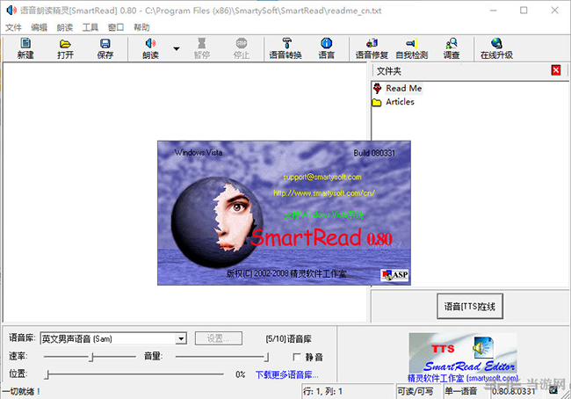The height and width of the screenshot is (399, 571).
Task: Click the support@smartysoft.com email text
Action: [322, 178]
